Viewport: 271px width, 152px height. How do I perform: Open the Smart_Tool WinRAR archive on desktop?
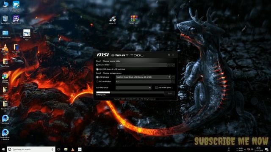tap(134, 20)
